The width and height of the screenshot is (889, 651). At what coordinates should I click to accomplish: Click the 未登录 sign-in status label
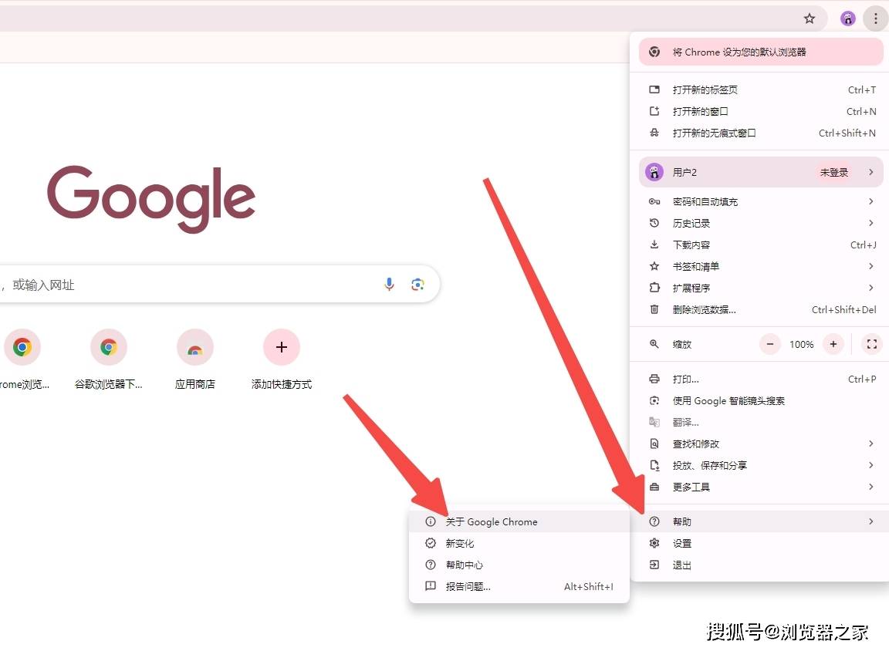click(834, 172)
